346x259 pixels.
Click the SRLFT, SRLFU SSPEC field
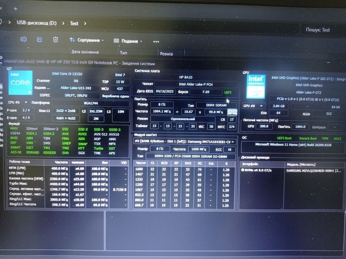(76, 95)
